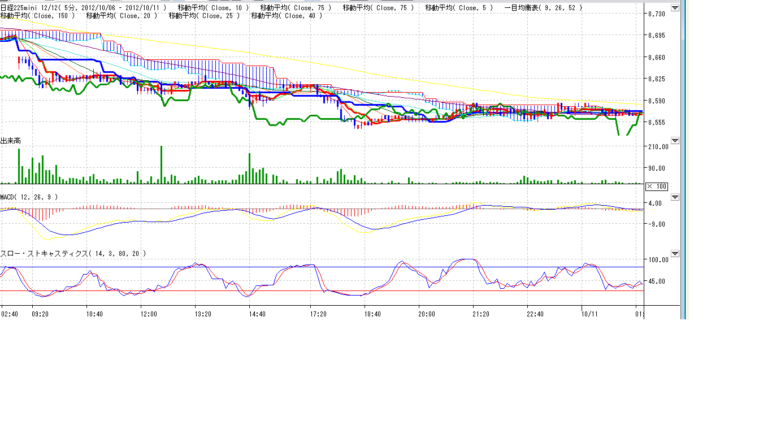Click the vertical scrollbar right of the chart
Viewport: 772px width, 434px height.
tap(682, 158)
